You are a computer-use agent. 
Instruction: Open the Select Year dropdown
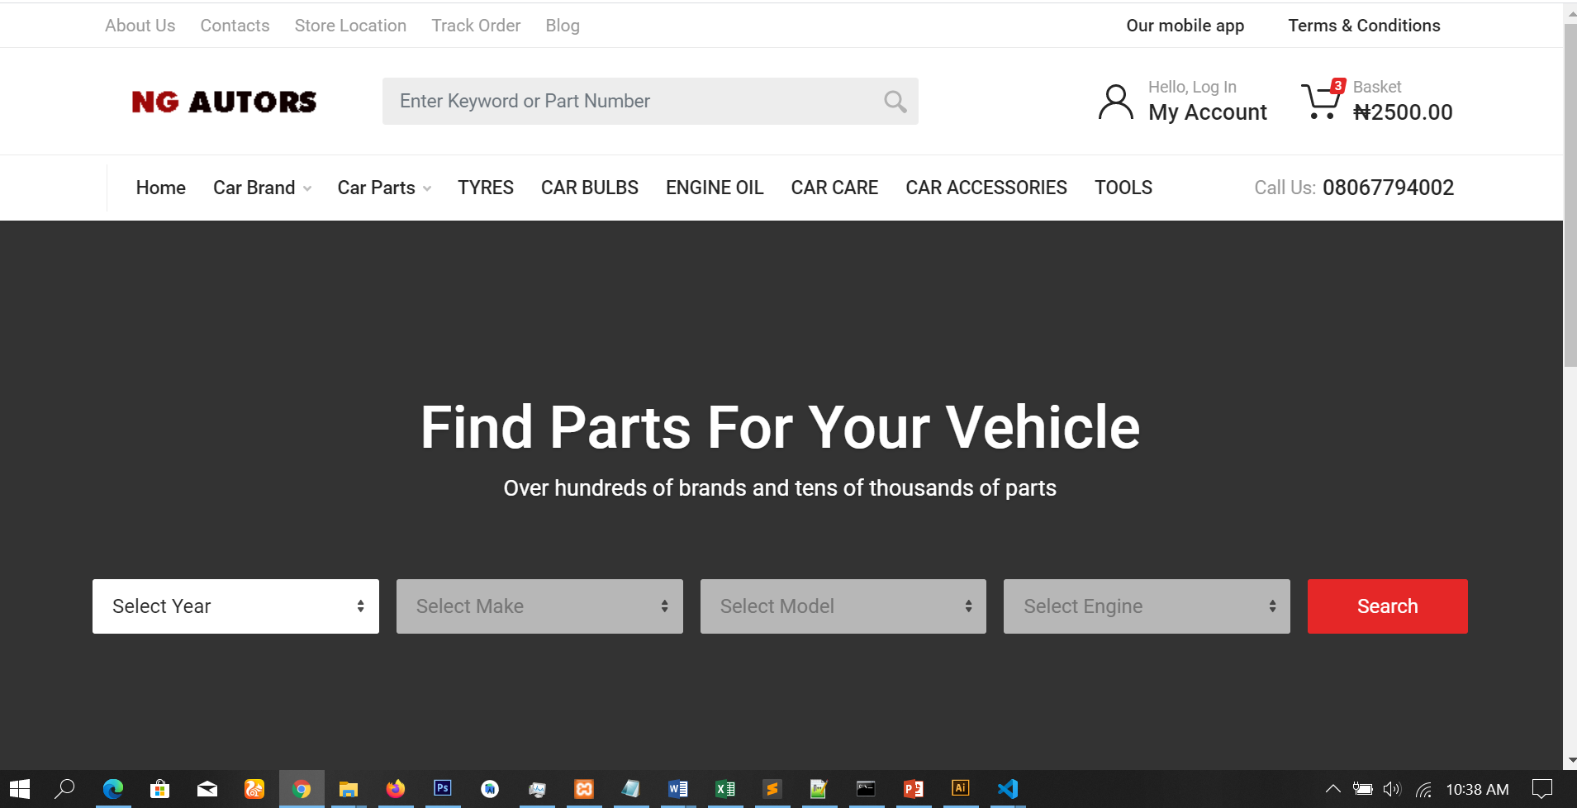(x=235, y=606)
